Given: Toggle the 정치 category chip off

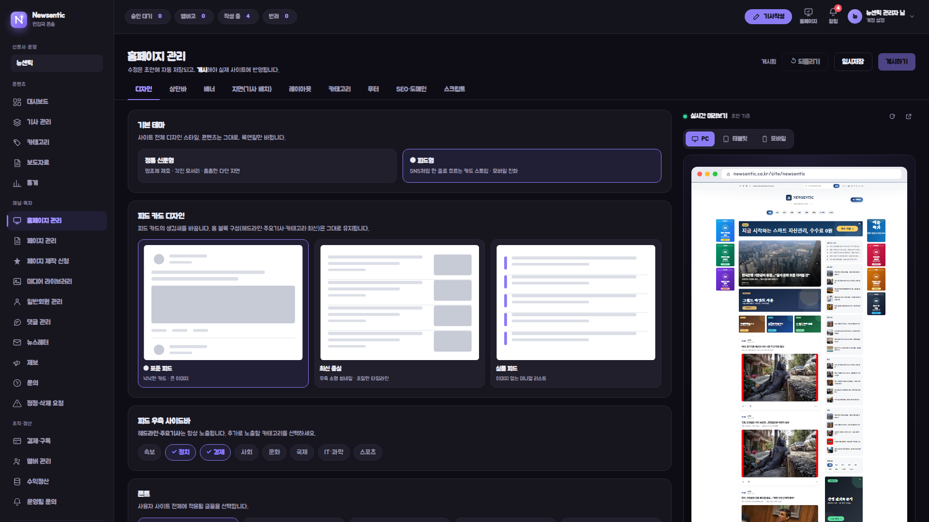Looking at the screenshot, I should click(x=180, y=452).
